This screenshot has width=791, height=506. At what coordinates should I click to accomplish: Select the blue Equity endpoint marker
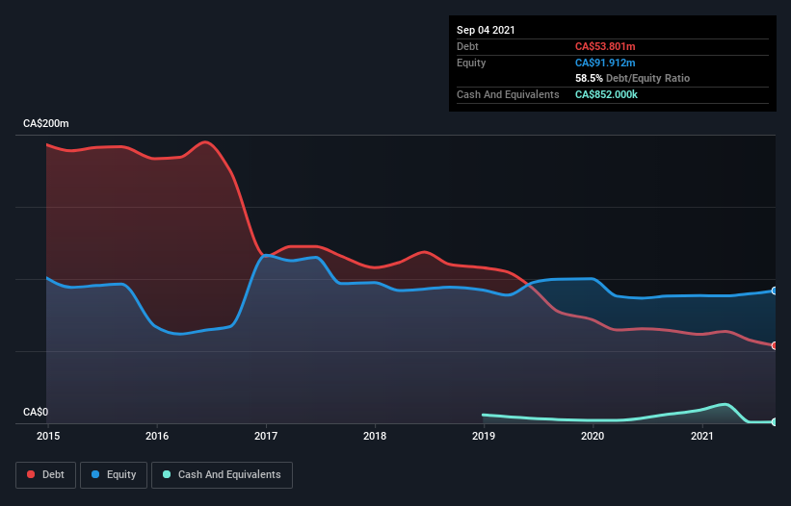tap(775, 291)
